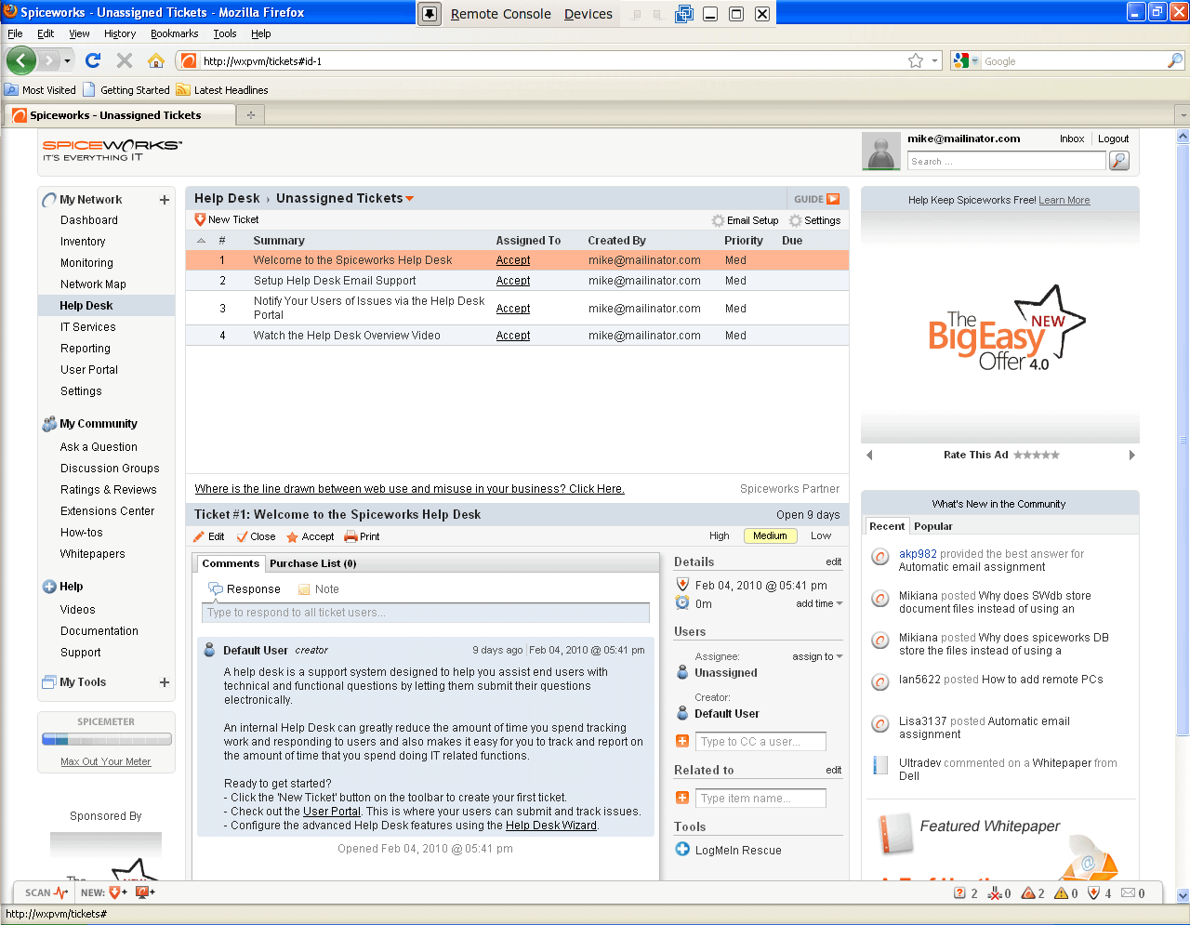This screenshot has width=1190, height=925.
Task: Go to the Firefox home page icon
Action: [155, 60]
